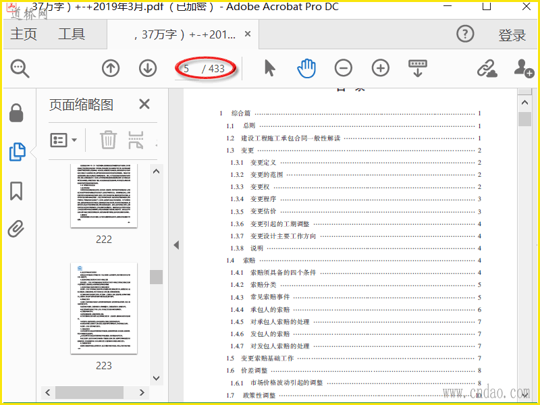Click TOC entry 1.3.6 变更引起的工期调整
Screen dimensions: 540x405
pos(356,224)
